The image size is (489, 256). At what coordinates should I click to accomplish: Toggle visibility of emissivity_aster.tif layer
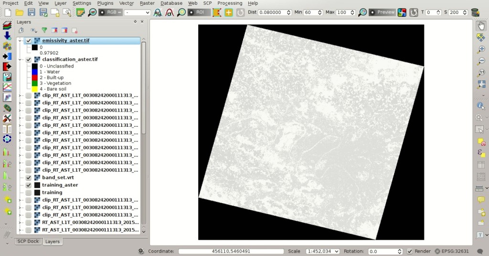click(28, 41)
